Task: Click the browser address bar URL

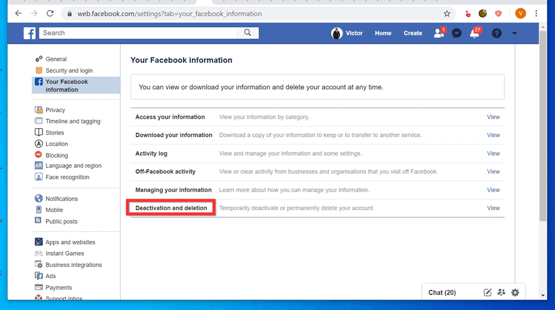Action: pyautogui.click(x=169, y=14)
